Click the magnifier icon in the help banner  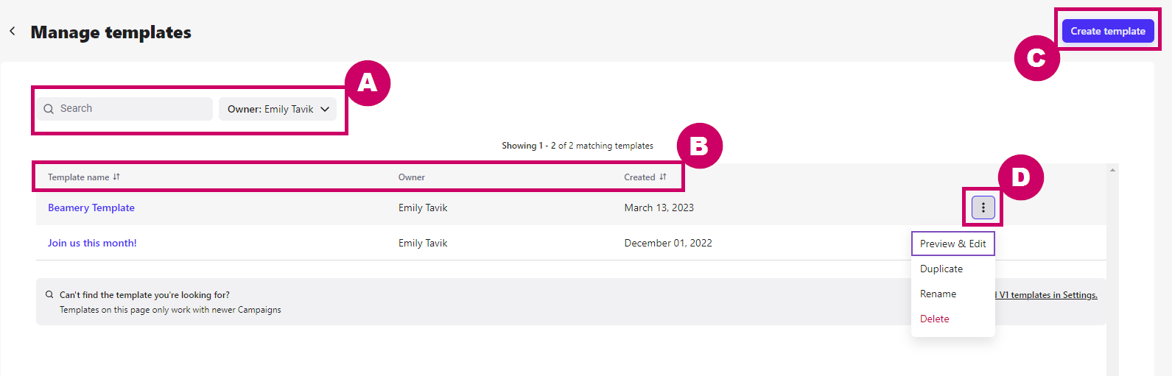point(49,294)
